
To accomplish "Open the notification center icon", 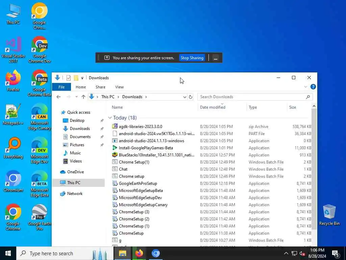I will pyautogui.click(x=336, y=253).
